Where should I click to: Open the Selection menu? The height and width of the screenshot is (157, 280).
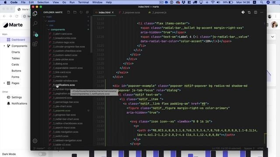pyautogui.click(x=43, y=2)
